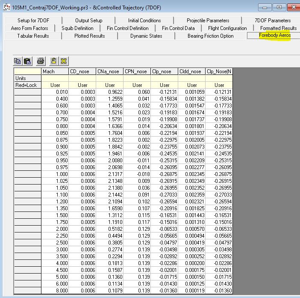Viewport: 300px width, 298px height.
Task: Click the User lock cell under Clp_nose
Action: (165, 85)
